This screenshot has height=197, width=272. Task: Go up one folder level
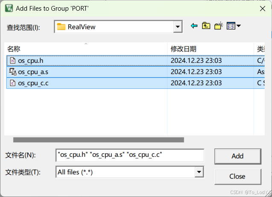(206, 26)
